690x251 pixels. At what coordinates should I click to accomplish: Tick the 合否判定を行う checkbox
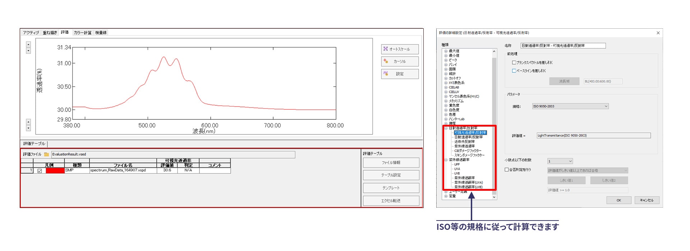tap(507, 170)
